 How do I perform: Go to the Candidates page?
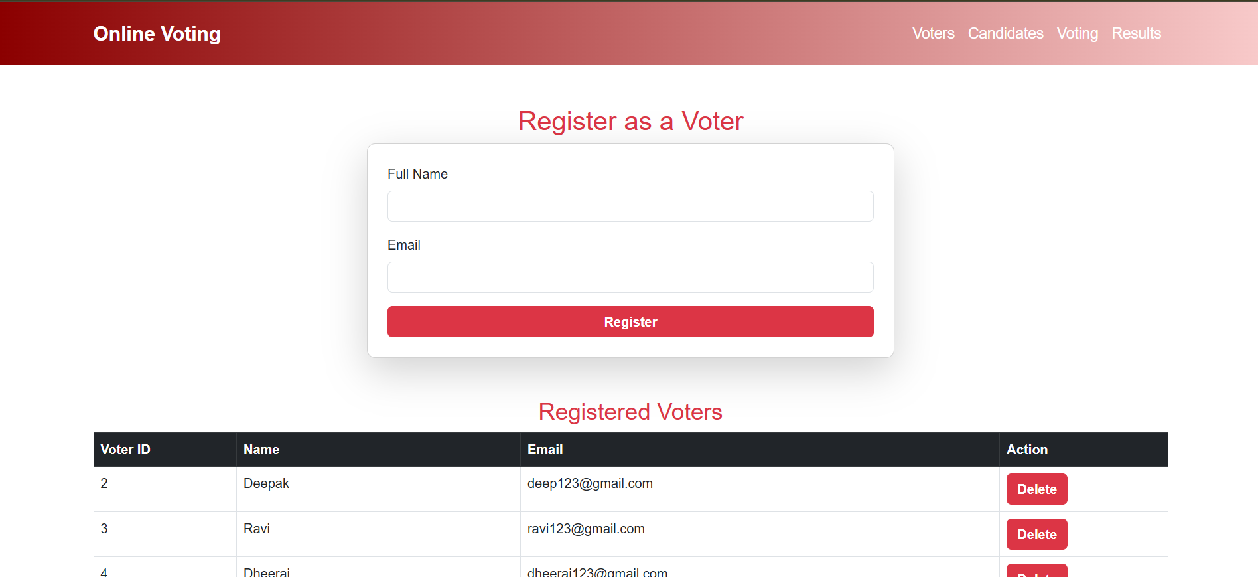(1005, 33)
